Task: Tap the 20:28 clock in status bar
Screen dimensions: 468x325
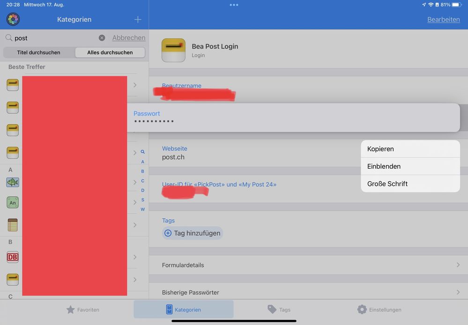Action: pos(13,5)
